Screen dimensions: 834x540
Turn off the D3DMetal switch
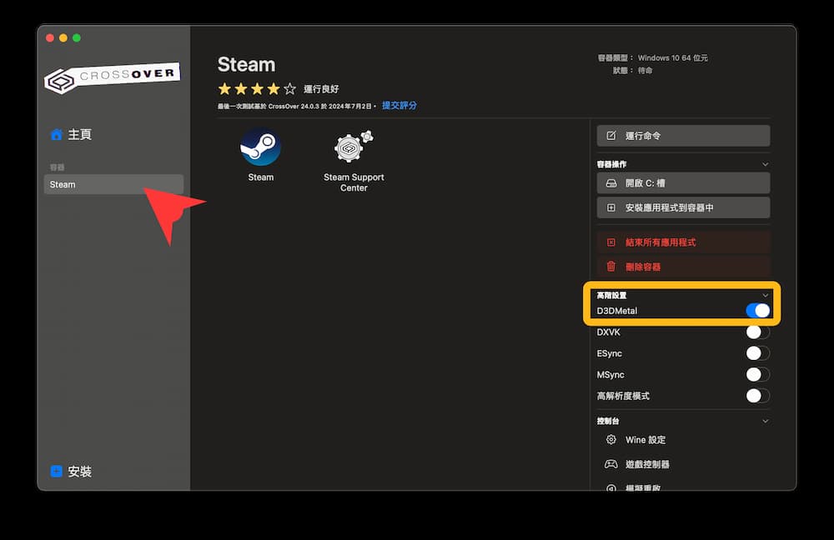pos(758,310)
